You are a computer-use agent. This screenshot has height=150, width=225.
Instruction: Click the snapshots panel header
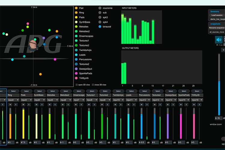point(215,24)
